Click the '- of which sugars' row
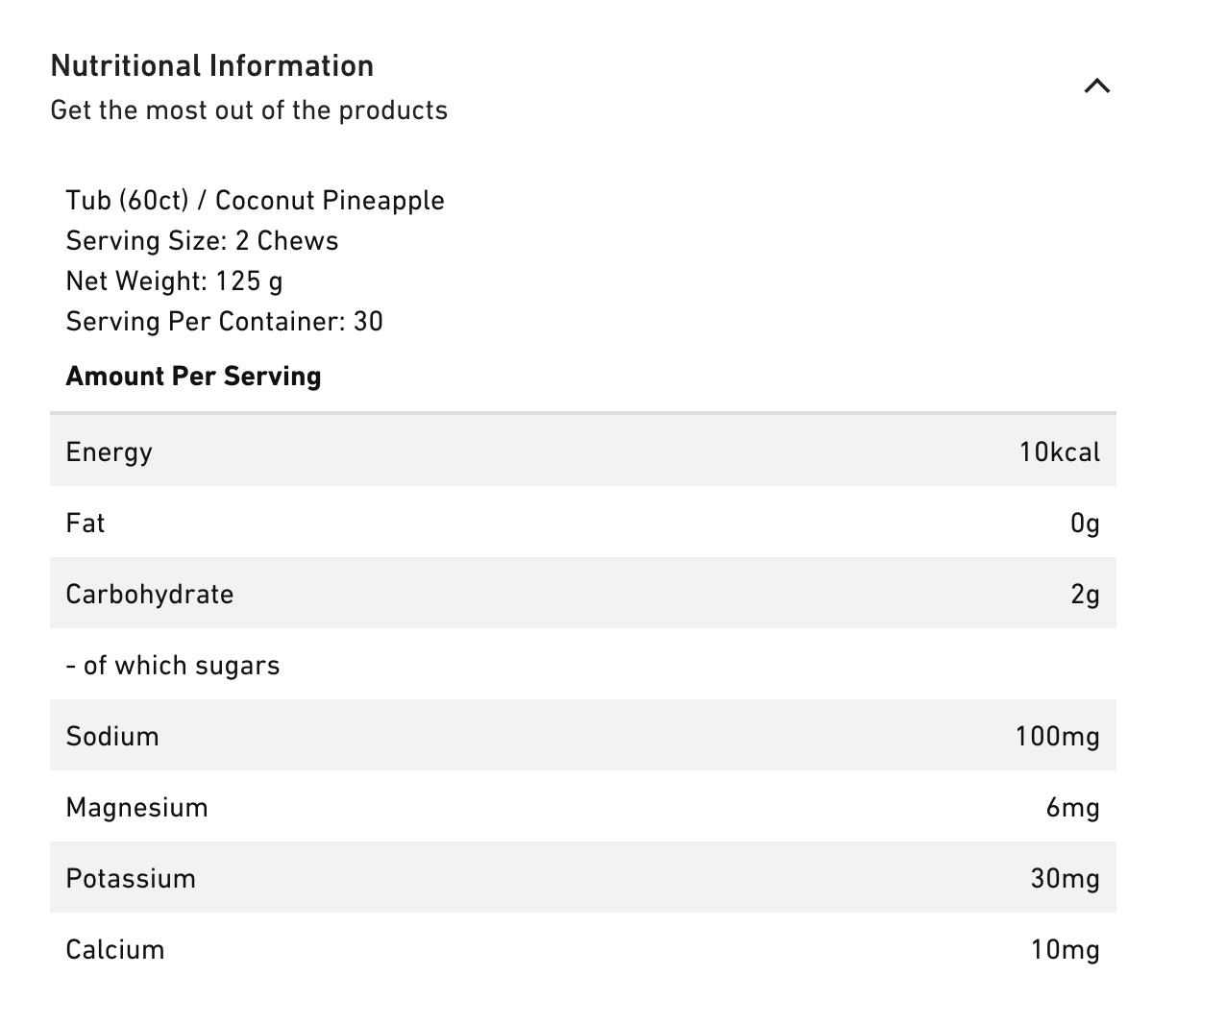This screenshot has height=1024, width=1226. pyautogui.click(x=173, y=666)
